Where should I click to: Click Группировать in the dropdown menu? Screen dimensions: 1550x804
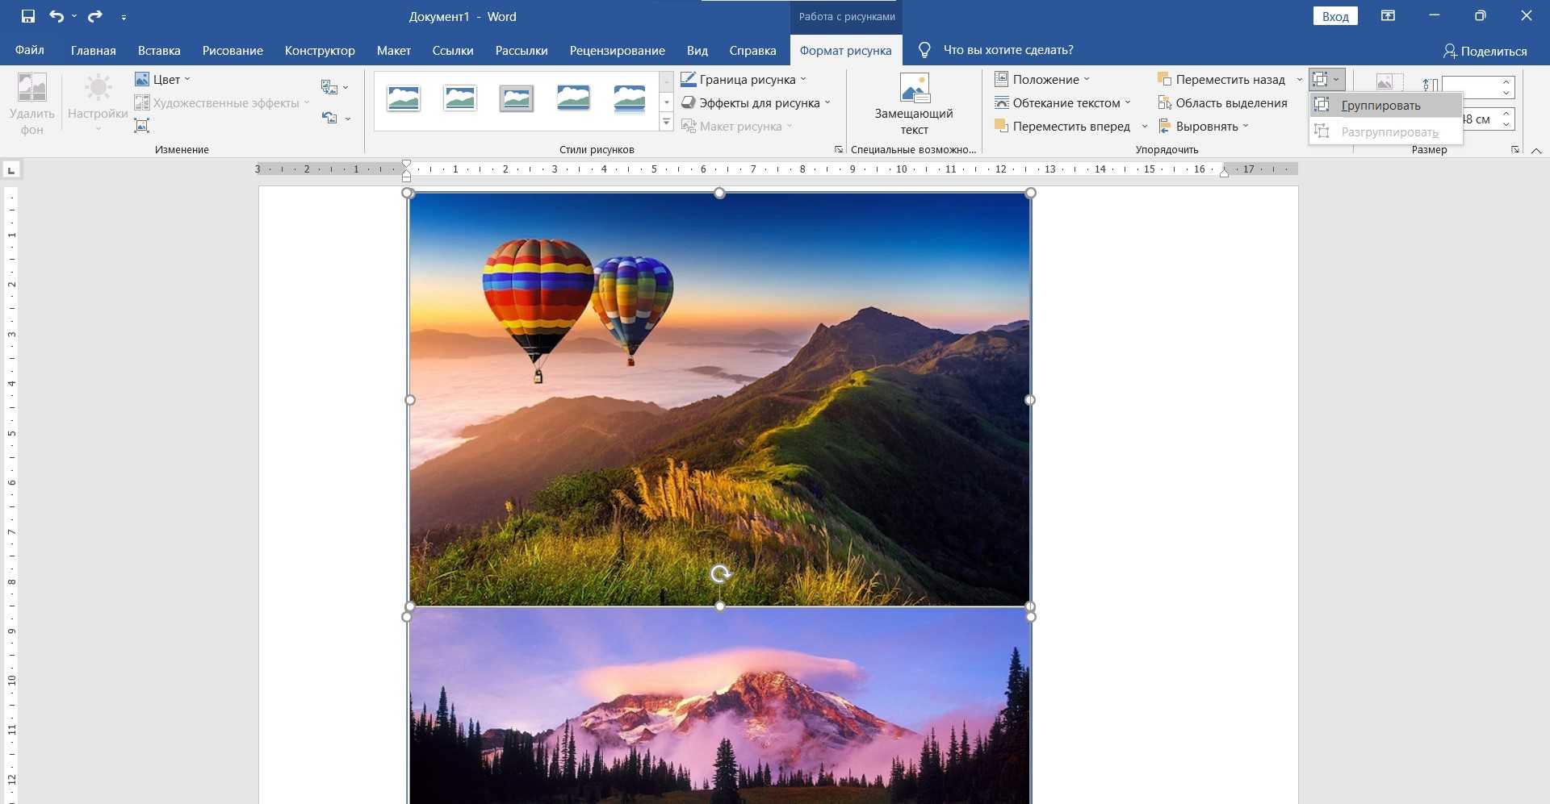click(x=1380, y=106)
